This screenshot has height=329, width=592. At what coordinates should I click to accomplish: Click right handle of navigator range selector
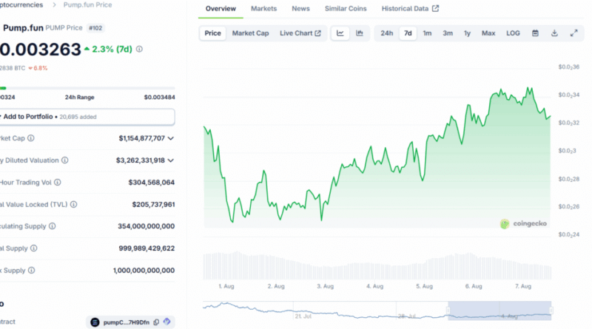[551, 311]
